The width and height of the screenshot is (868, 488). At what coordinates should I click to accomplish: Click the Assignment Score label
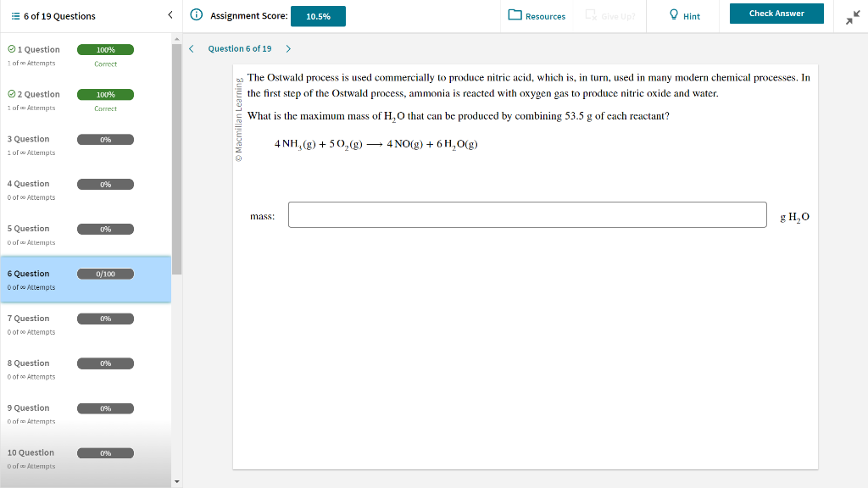(248, 16)
